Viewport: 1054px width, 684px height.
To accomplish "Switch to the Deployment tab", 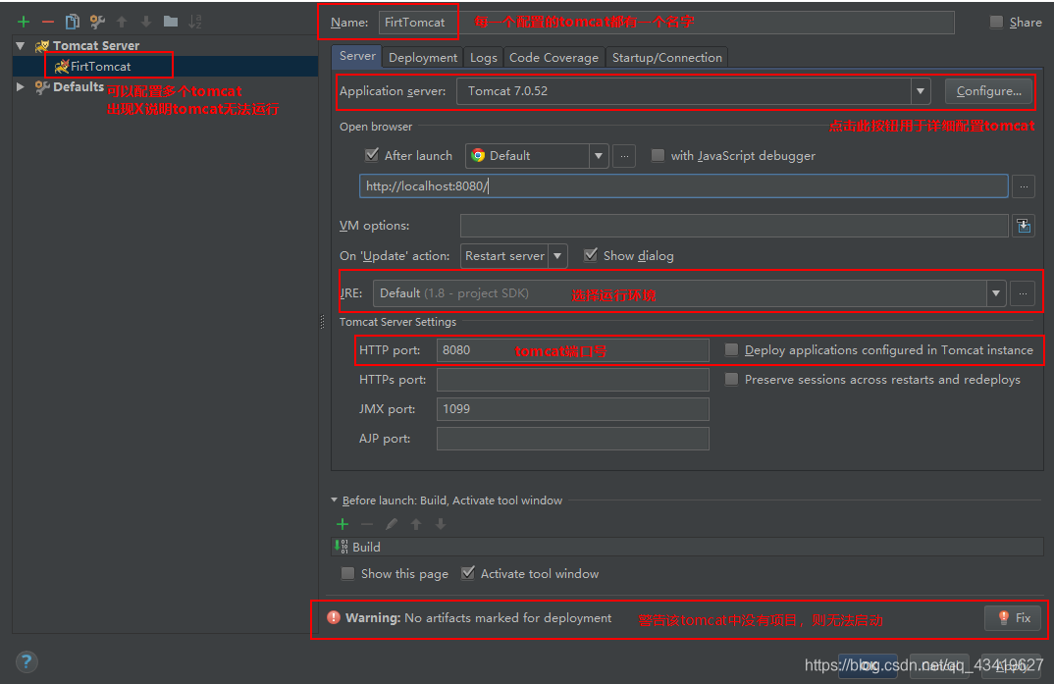I will coord(423,58).
